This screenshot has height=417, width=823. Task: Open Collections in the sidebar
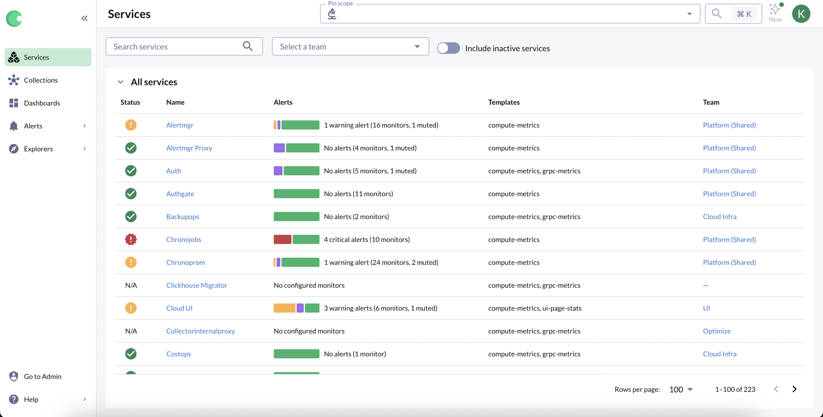click(41, 80)
